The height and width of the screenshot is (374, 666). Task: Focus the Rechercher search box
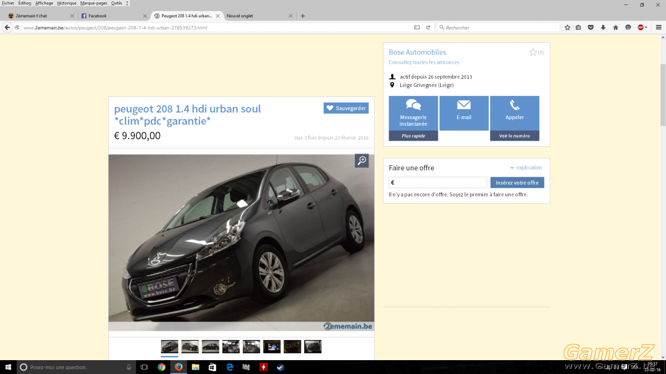pyautogui.click(x=498, y=27)
